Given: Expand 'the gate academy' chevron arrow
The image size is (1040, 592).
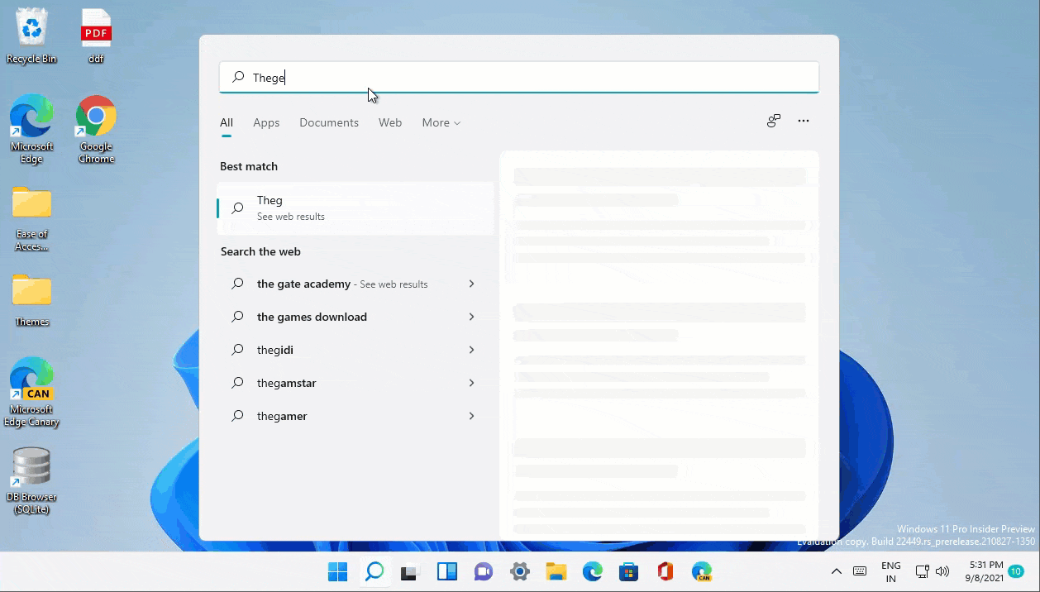Looking at the screenshot, I should tap(471, 284).
